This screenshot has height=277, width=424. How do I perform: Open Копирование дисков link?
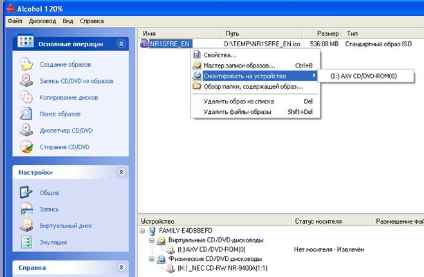[69, 98]
